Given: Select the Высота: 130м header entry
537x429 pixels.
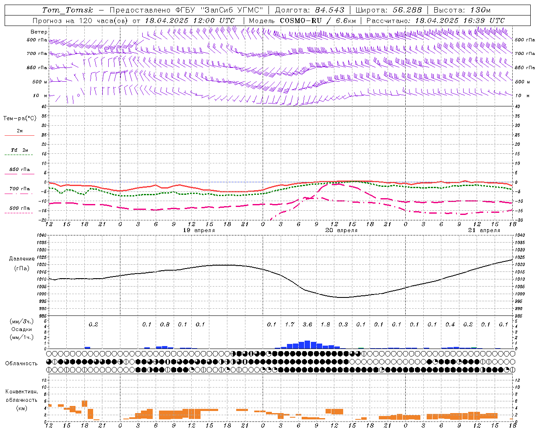Looking at the screenshot, I should [x=462, y=10].
